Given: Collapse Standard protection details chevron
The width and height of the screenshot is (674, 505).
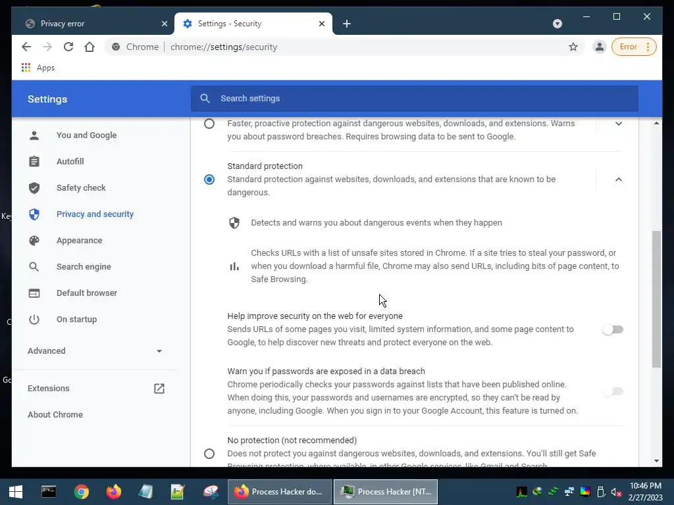Looking at the screenshot, I should tap(618, 179).
